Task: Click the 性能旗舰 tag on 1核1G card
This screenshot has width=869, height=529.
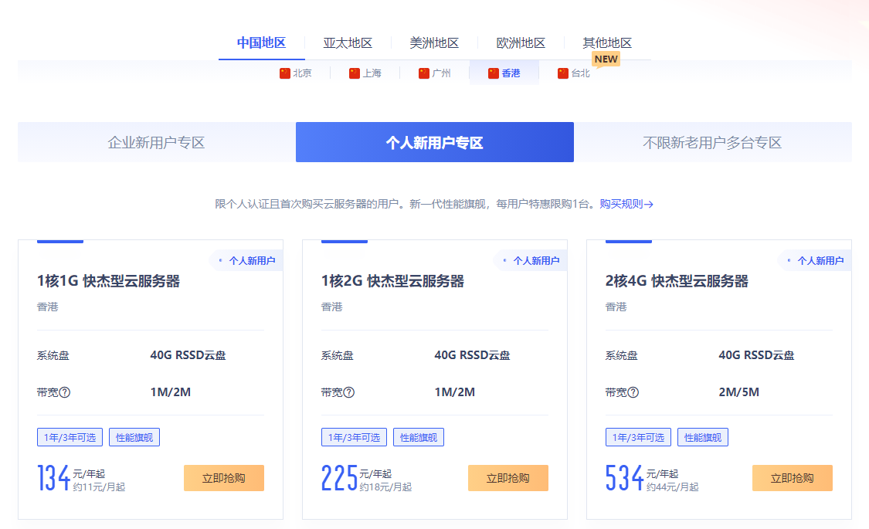Action: click(134, 438)
